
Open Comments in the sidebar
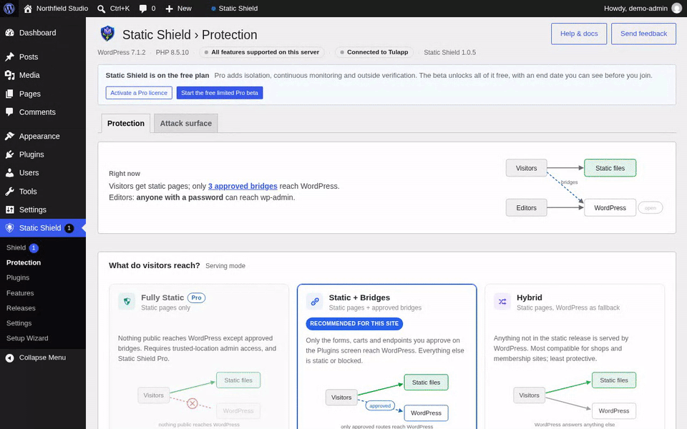(x=37, y=112)
